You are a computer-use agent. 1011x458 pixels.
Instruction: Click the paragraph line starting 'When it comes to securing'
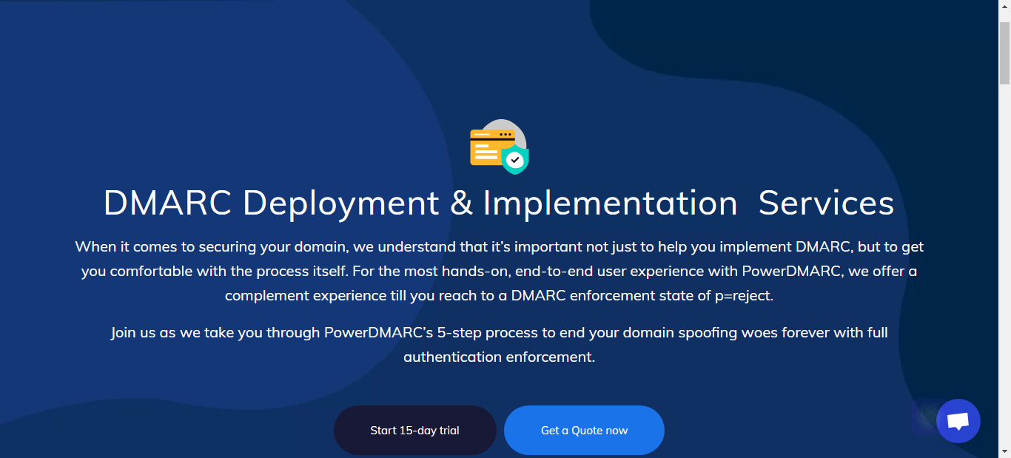[500, 246]
